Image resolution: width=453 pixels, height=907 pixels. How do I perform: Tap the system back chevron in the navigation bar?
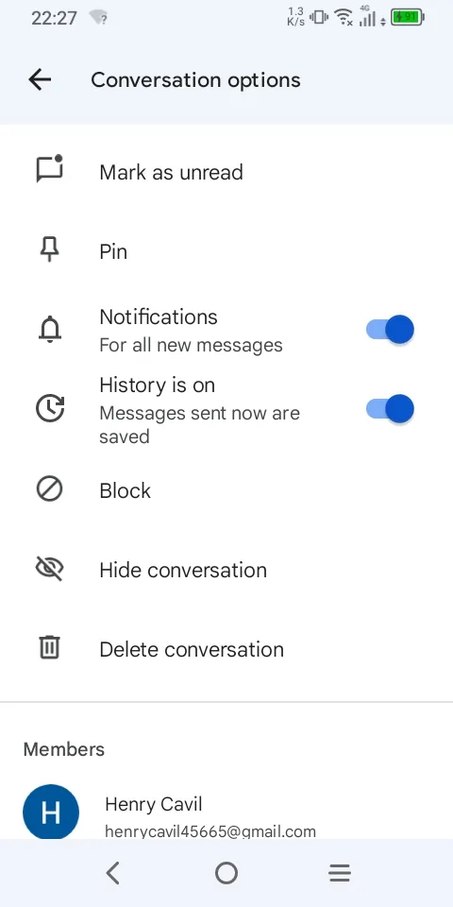[x=113, y=873]
